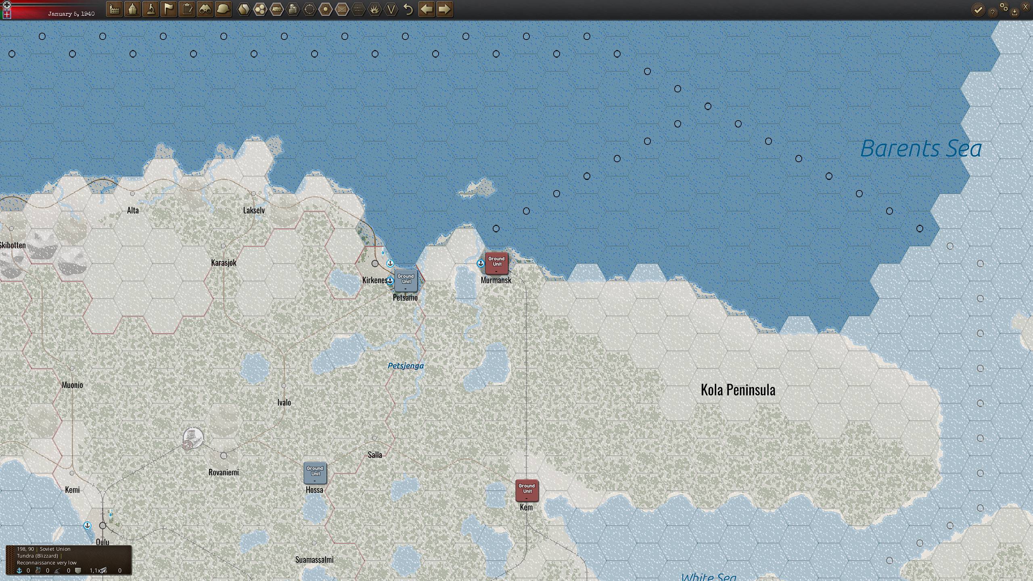Click the Oulu port anchor icon
This screenshot has width=1033, height=581.
coord(87,525)
